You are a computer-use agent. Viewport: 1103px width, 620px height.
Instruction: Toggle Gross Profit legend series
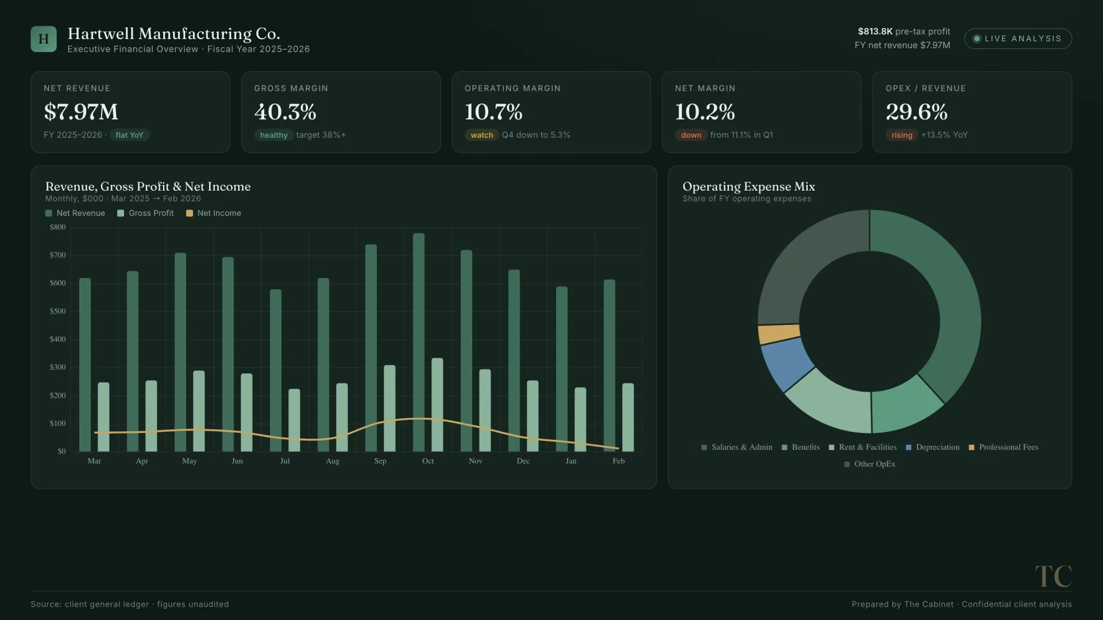tap(145, 213)
